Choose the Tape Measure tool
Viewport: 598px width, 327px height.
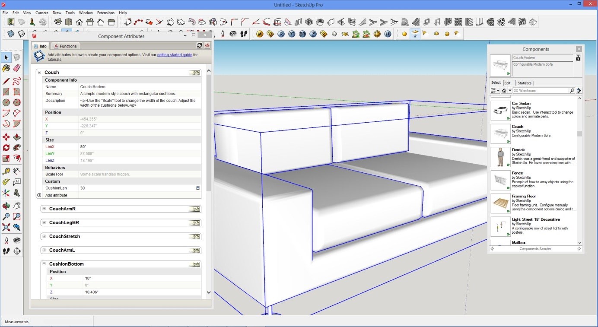coord(6,171)
